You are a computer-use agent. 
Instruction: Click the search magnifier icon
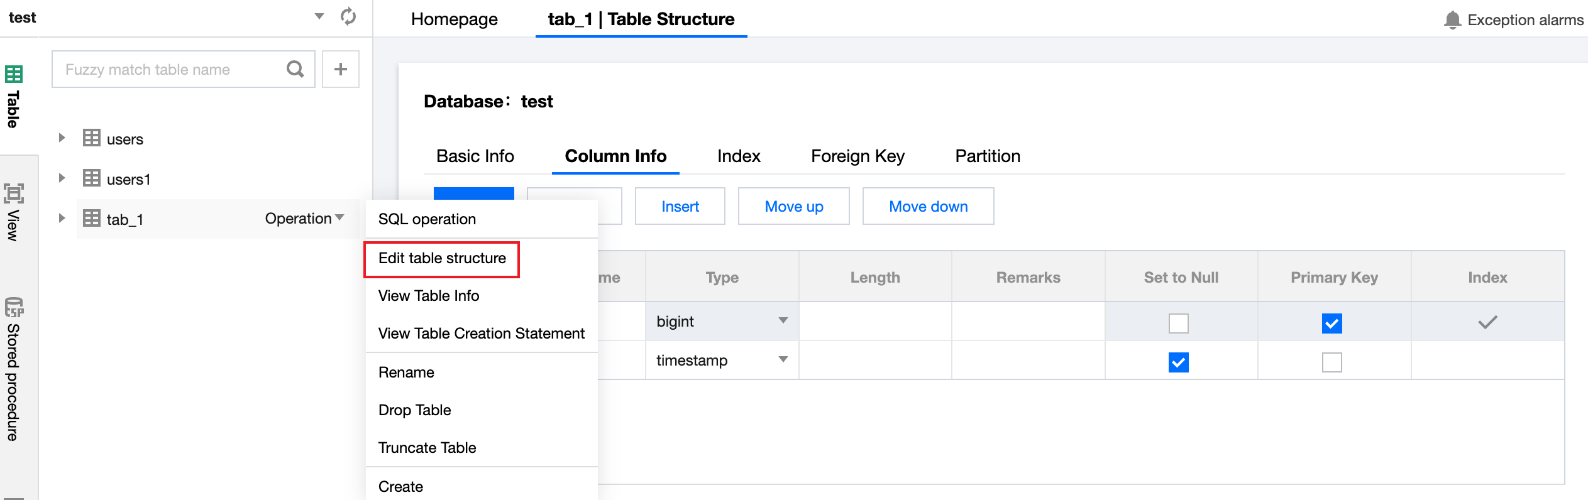(x=295, y=69)
